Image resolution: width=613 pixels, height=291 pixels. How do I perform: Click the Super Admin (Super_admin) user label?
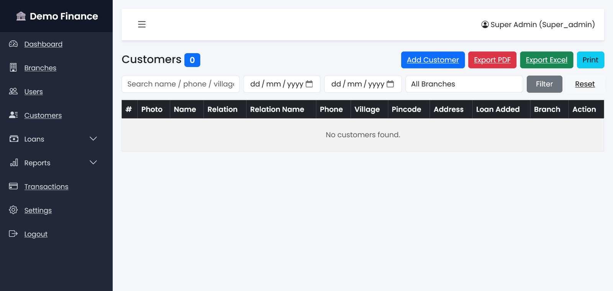(543, 24)
